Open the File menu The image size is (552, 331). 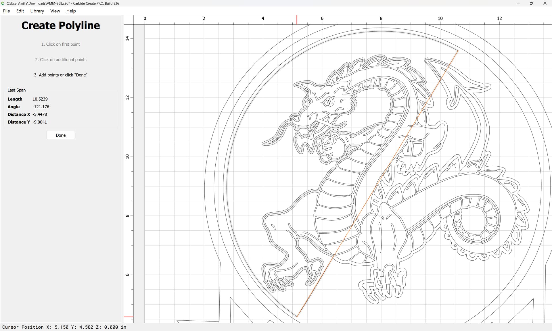coord(6,11)
